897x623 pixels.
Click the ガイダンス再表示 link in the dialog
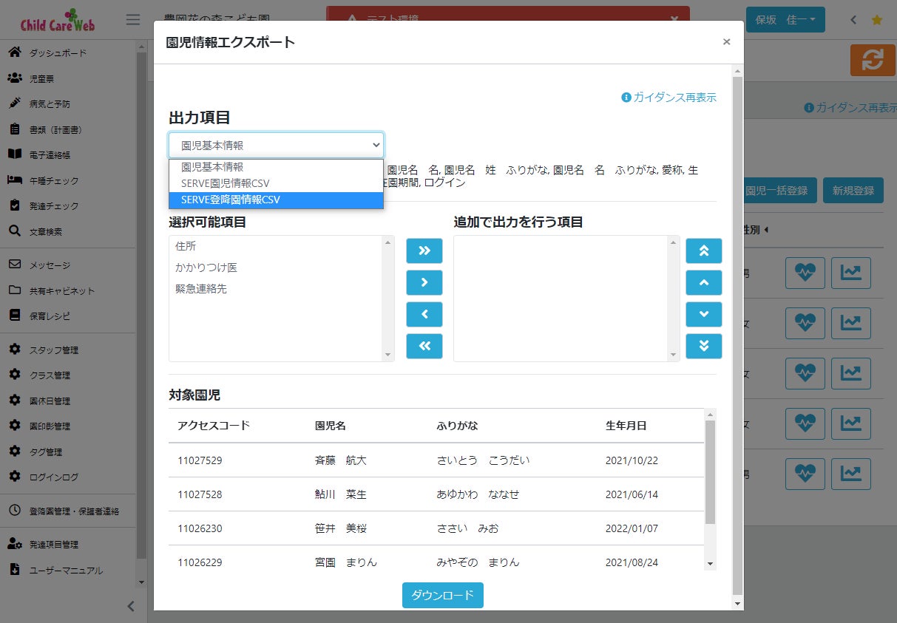[x=669, y=98]
